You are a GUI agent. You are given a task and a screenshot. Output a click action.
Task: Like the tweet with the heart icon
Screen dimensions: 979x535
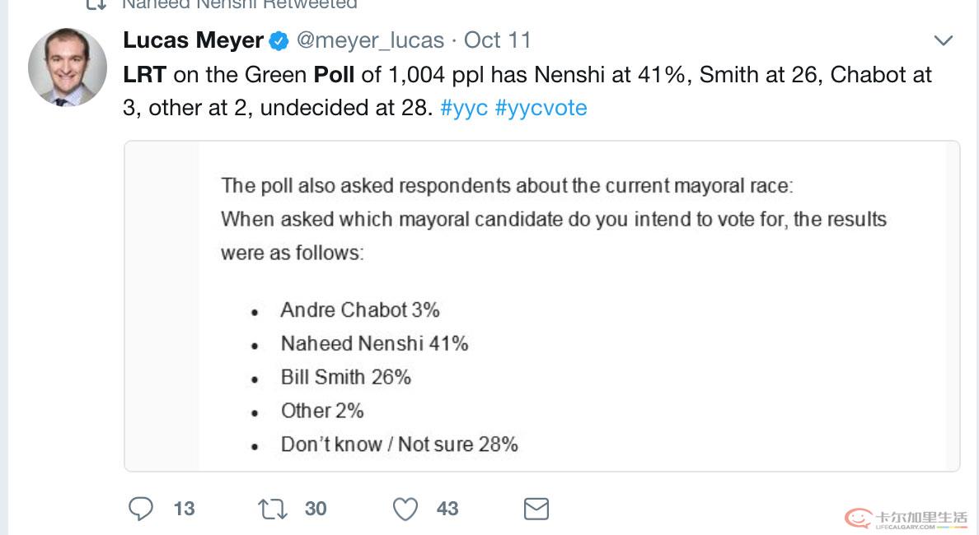click(x=405, y=509)
